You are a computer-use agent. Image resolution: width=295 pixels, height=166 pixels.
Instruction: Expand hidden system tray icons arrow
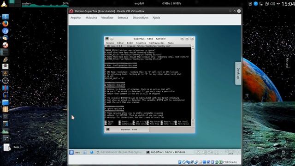pos(278,4)
